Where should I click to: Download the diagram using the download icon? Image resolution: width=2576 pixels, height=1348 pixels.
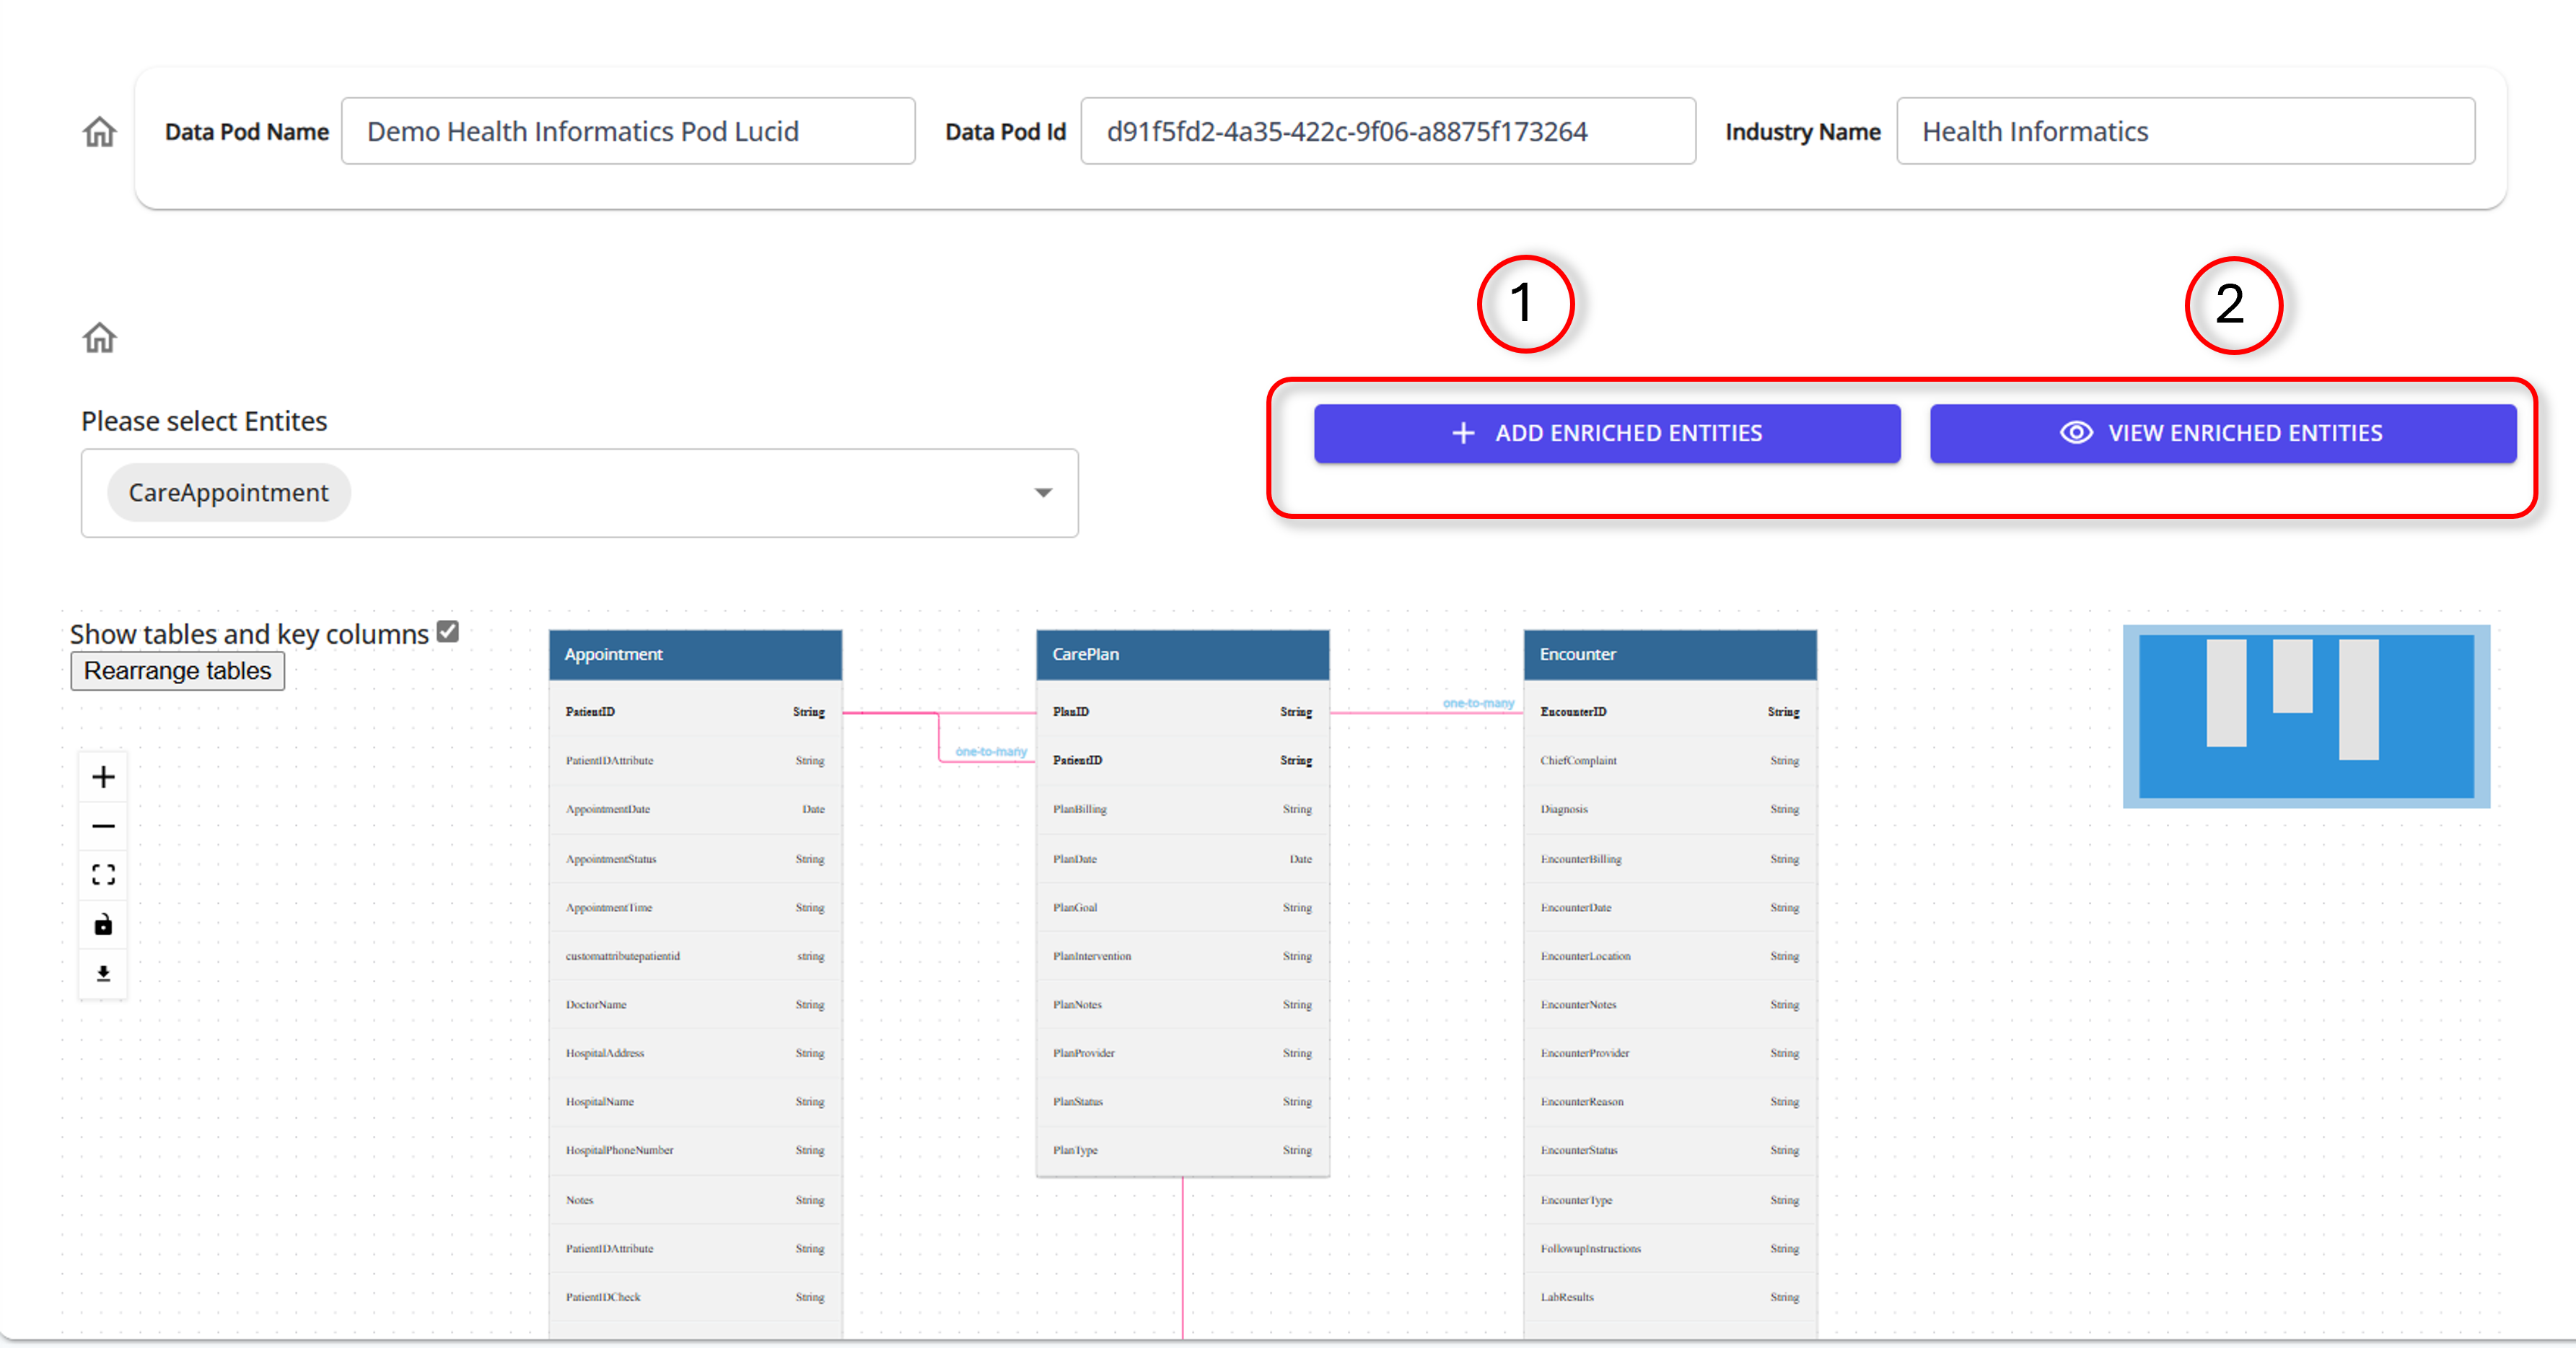coord(103,973)
